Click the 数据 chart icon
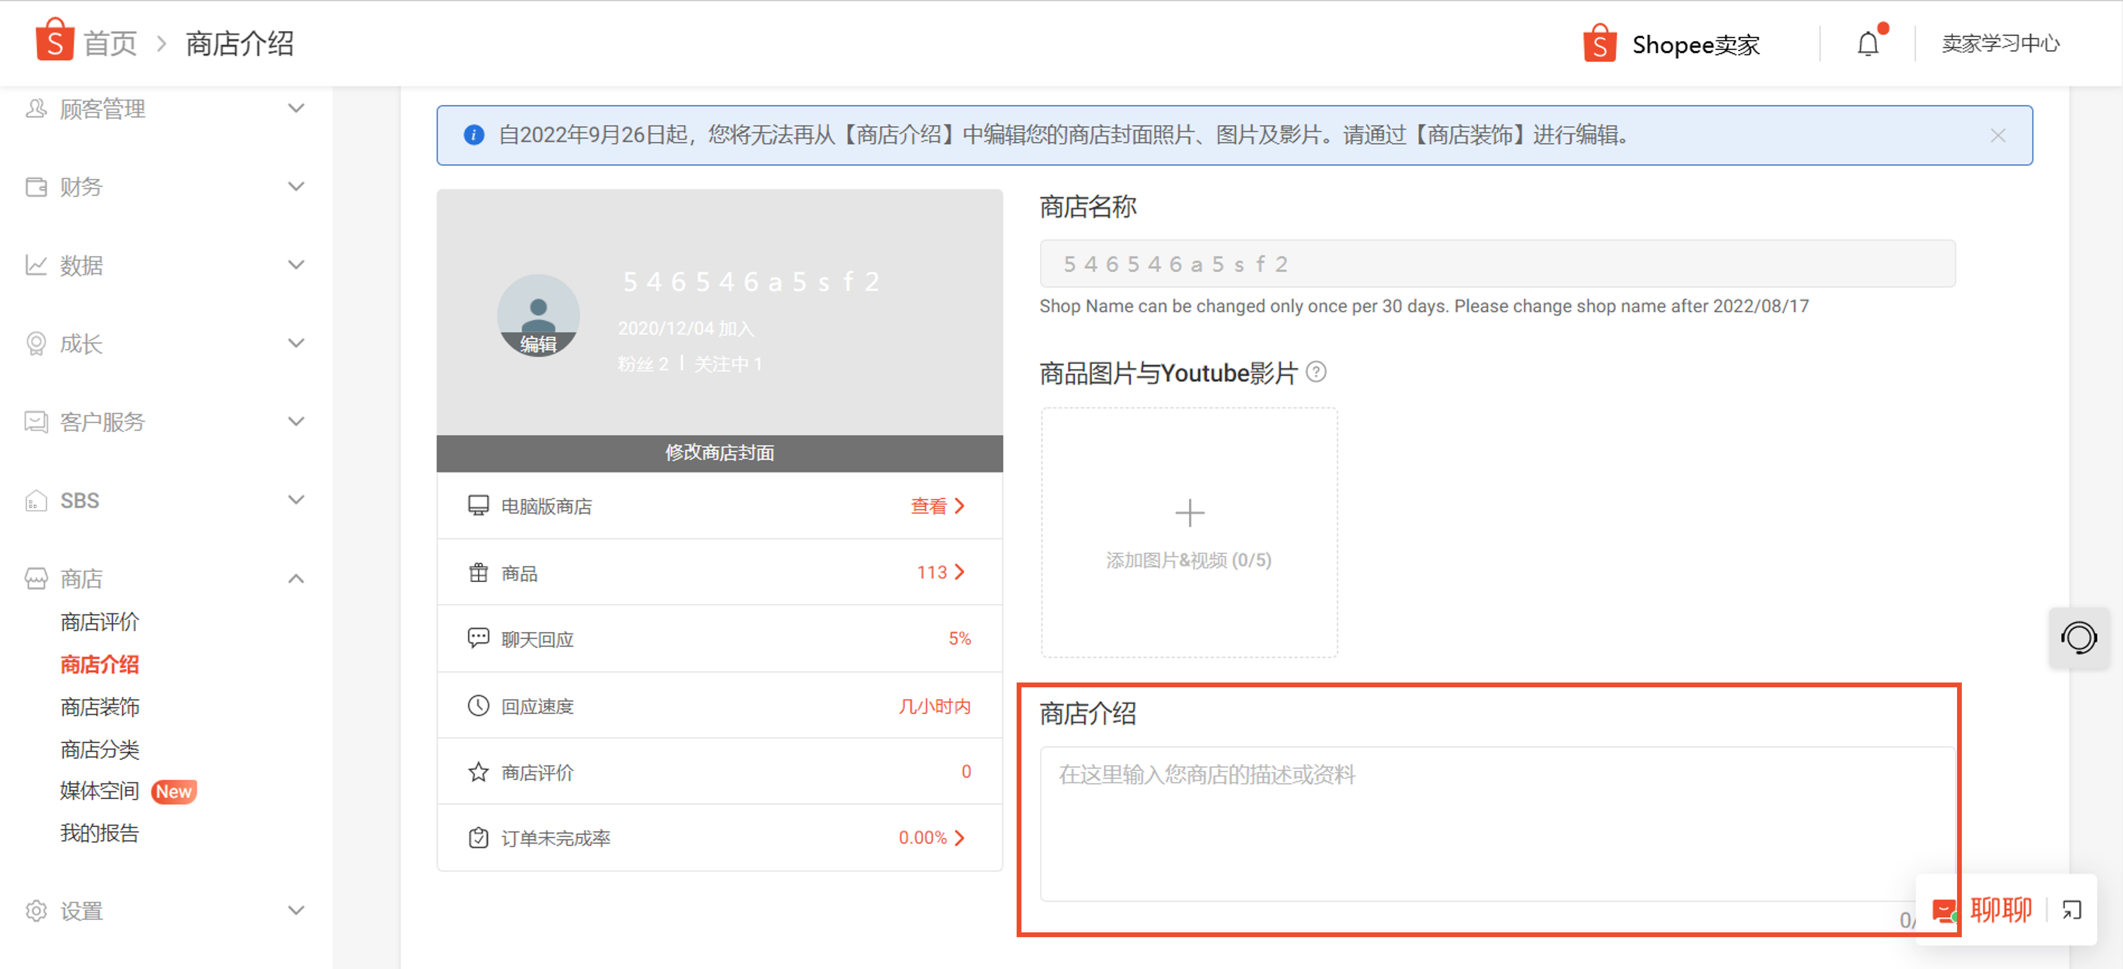Image resolution: width=2123 pixels, height=969 pixels. pos(35,265)
